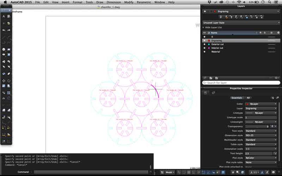This screenshot has height=176, width=282.
Task: Open the current layer Engraving dropdown
Action: tap(241, 11)
